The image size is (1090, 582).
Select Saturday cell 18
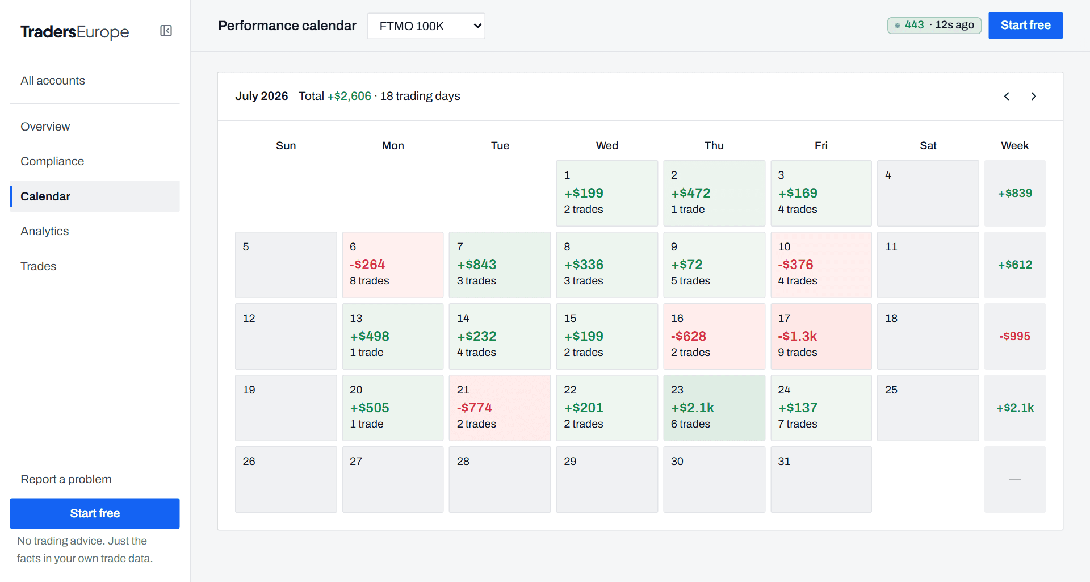pyautogui.click(x=928, y=337)
